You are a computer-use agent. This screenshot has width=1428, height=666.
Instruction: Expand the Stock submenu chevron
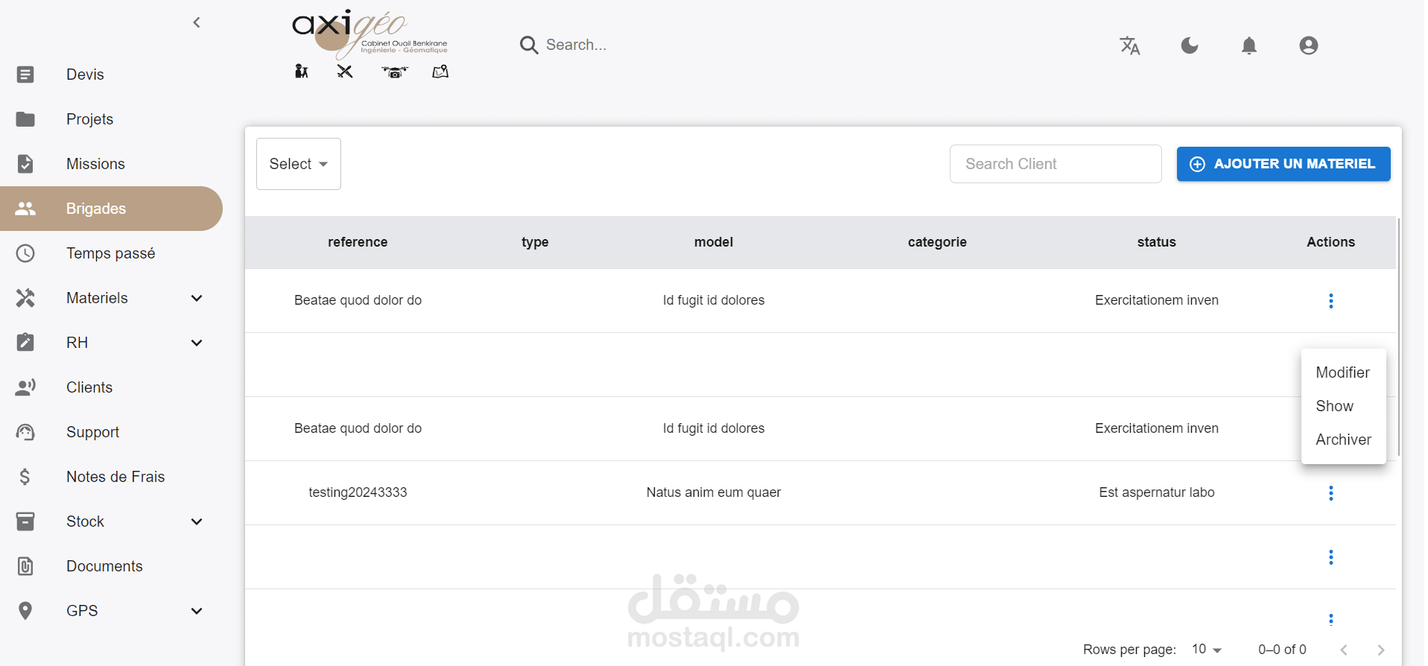[x=197, y=521]
